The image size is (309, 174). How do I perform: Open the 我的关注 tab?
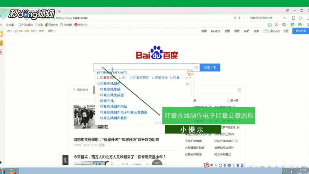[81, 90]
